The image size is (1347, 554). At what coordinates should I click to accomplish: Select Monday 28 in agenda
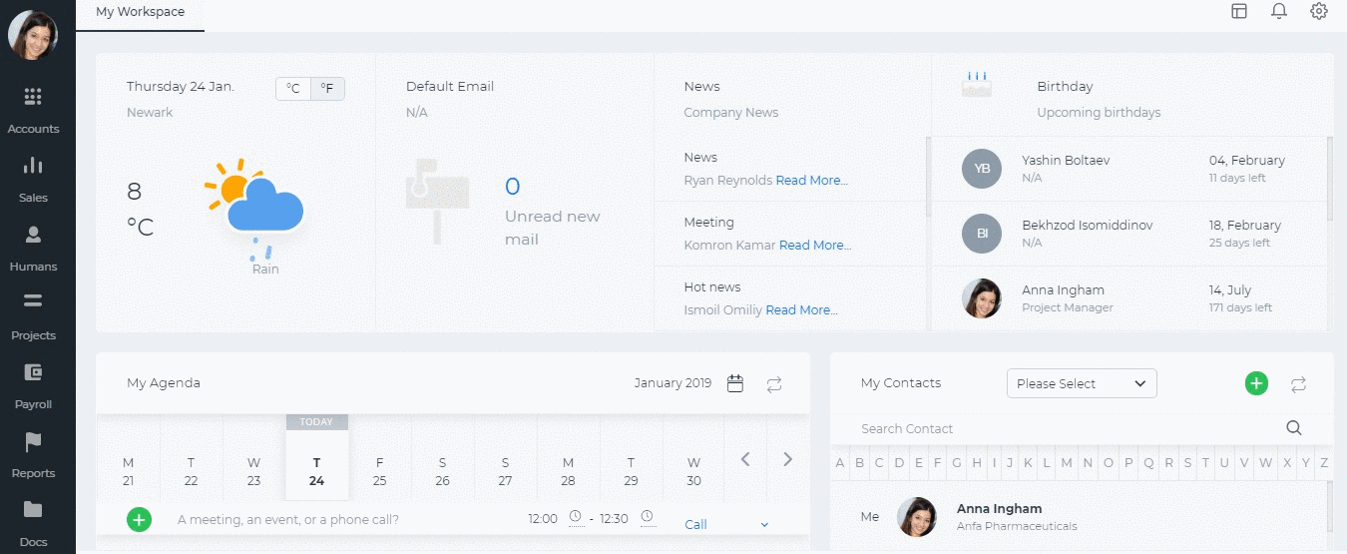pos(568,471)
